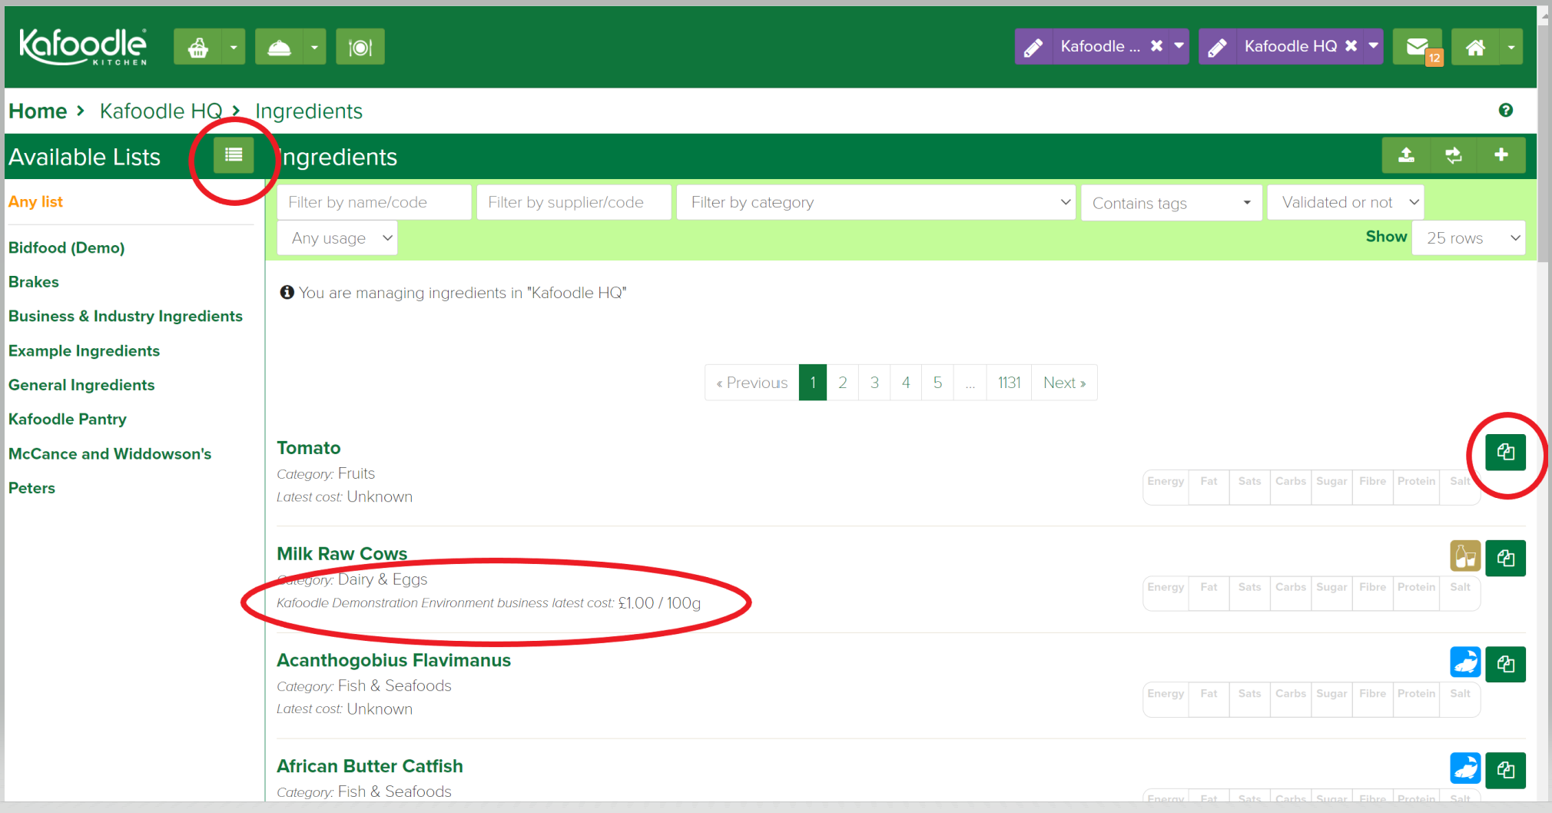Screen dimensions: 1552x813
Task: Click the Kafoodle Kitchen logo
Action: tap(82, 47)
